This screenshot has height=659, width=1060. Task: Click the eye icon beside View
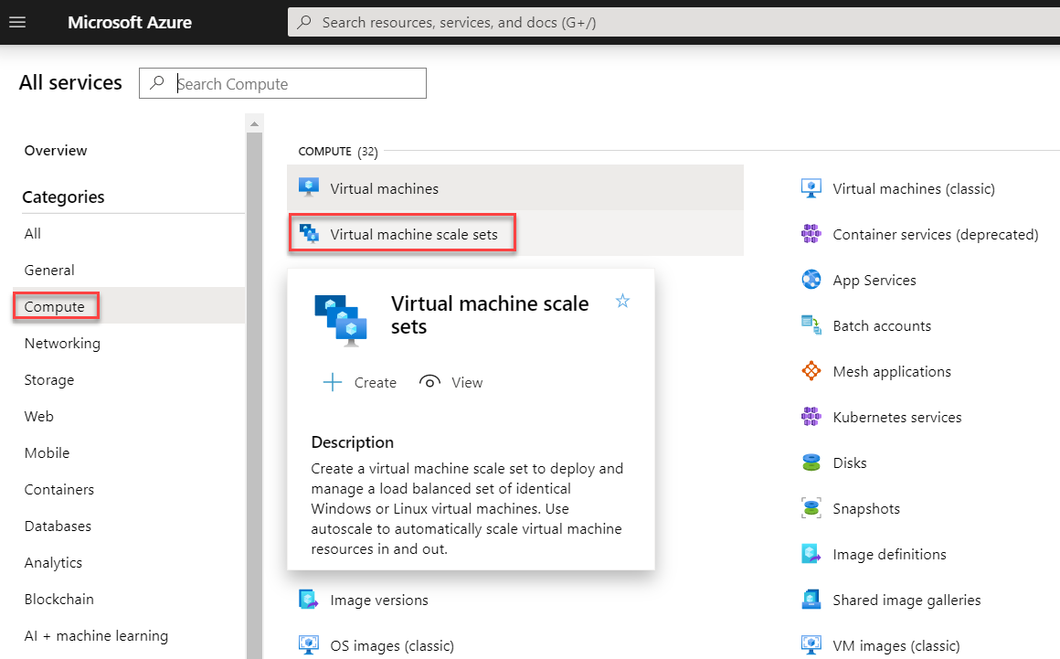(x=429, y=382)
